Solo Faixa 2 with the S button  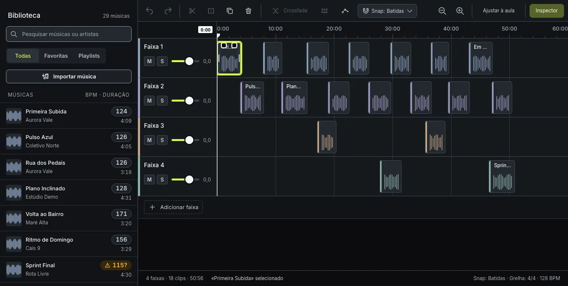point(162,101)
